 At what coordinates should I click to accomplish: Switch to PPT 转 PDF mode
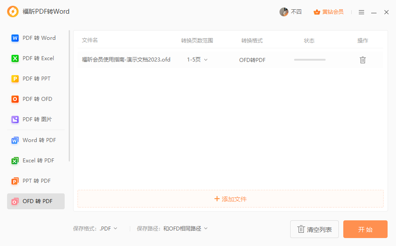pyautogui.click(x=36, y=181)
